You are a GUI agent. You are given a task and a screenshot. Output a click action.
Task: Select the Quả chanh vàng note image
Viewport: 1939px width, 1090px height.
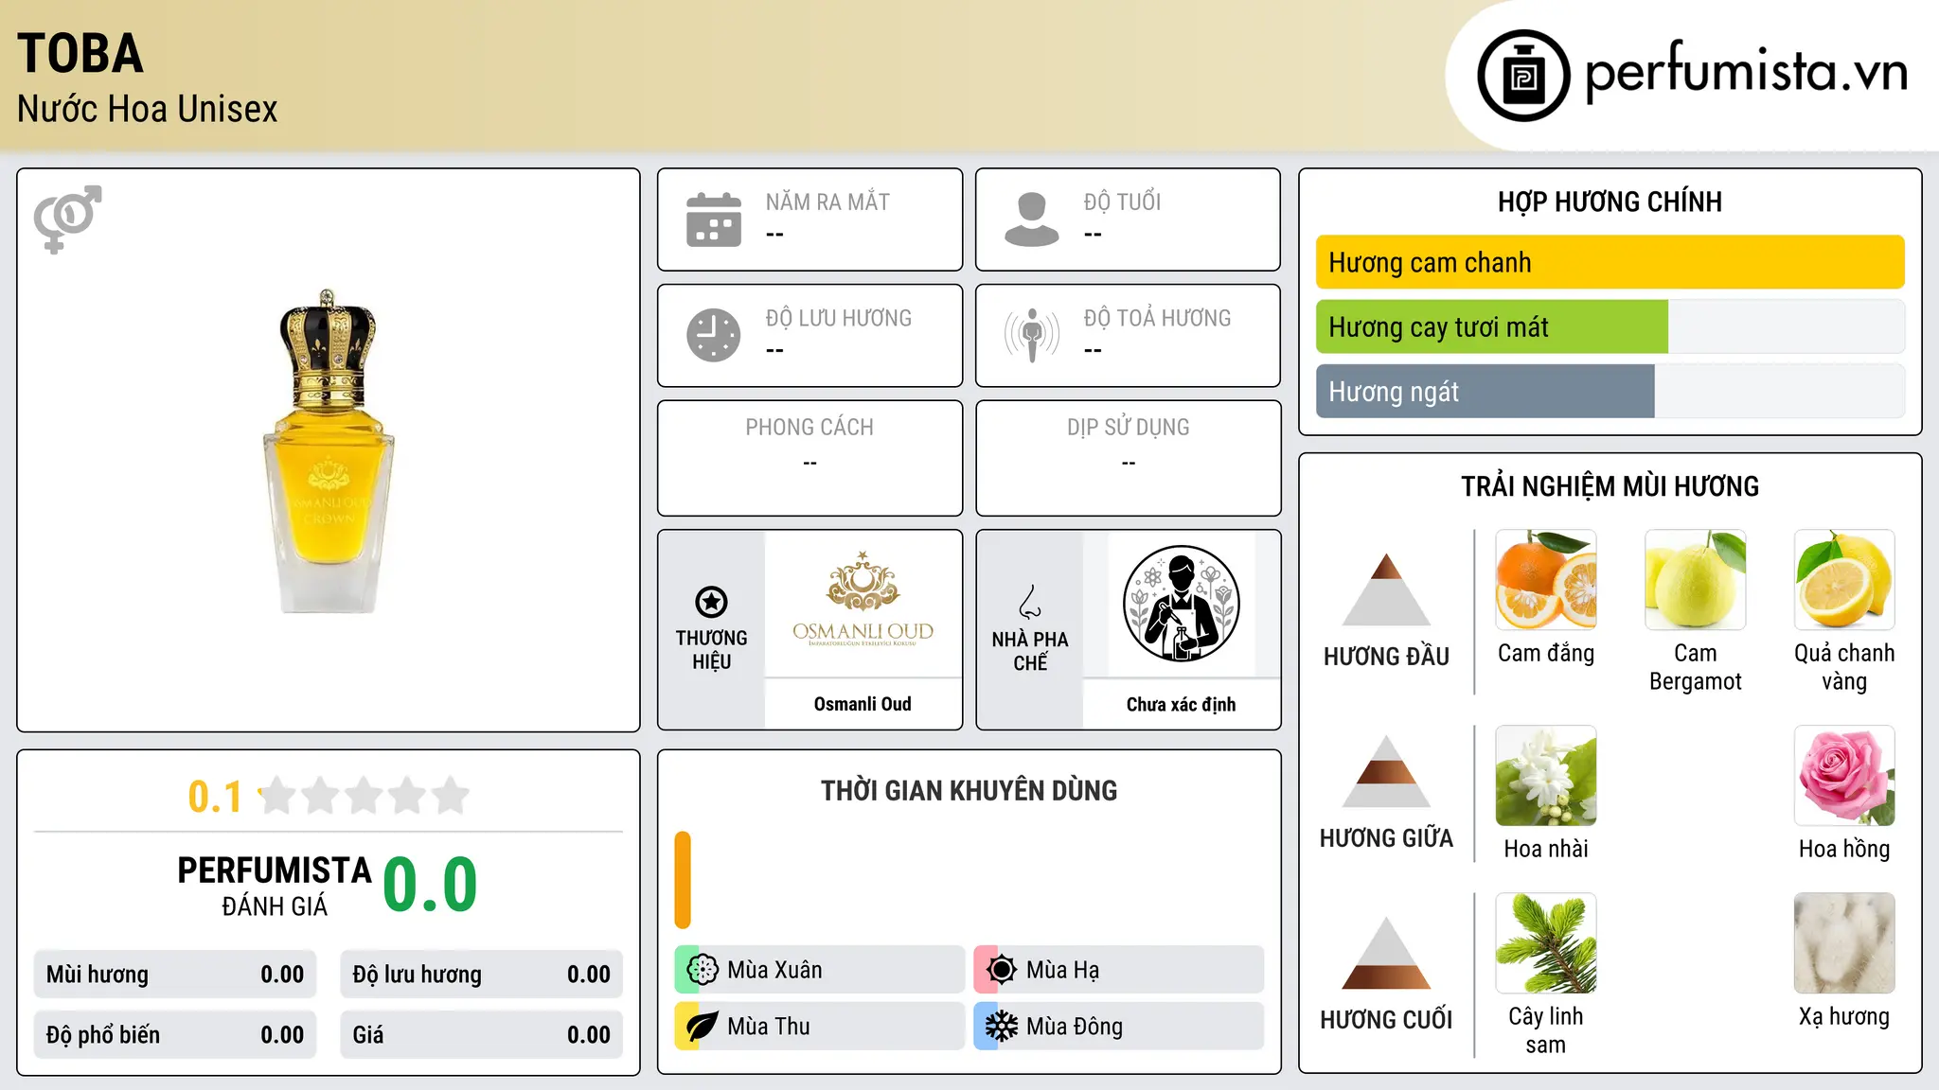[1844, 580]
